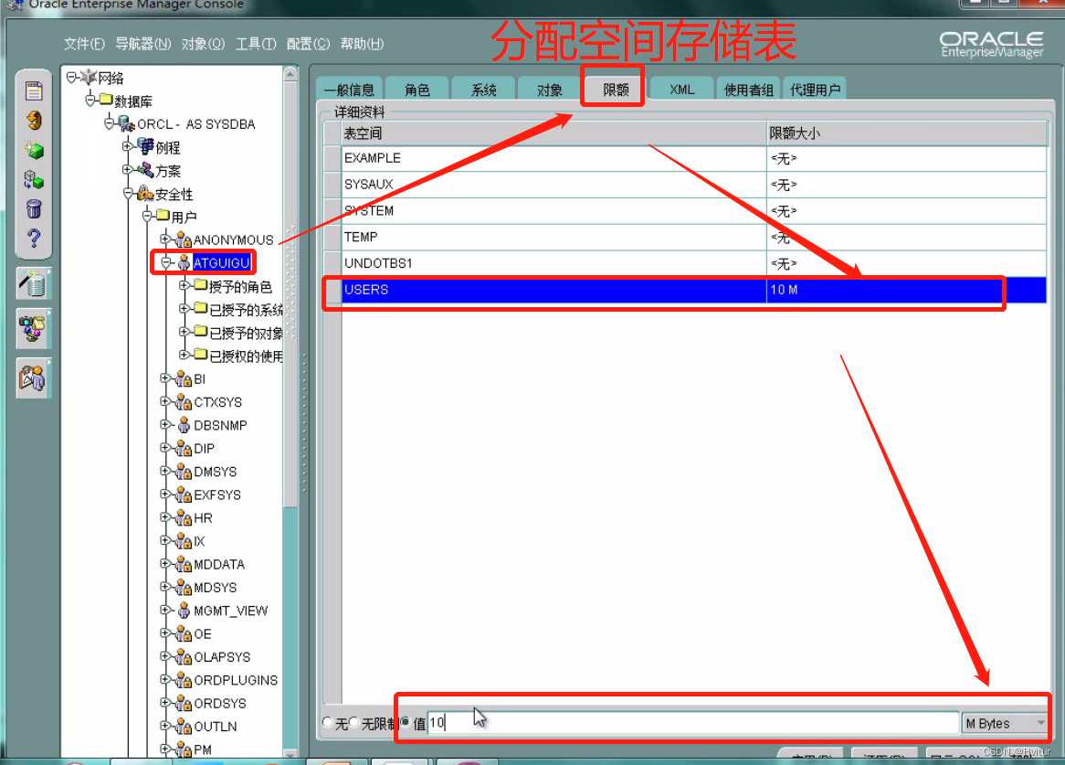
Task: Open the 导航器(N) menu
Action: 142,44
